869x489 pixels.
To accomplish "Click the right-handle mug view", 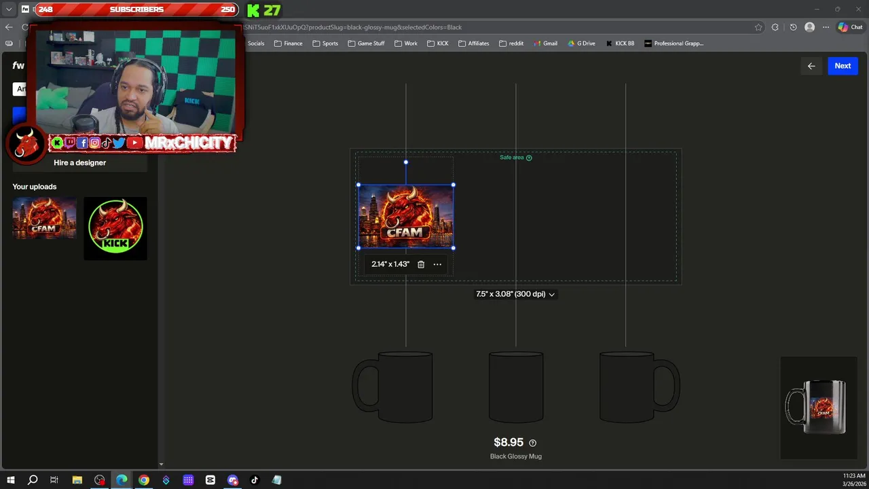I will click(640, 387).
